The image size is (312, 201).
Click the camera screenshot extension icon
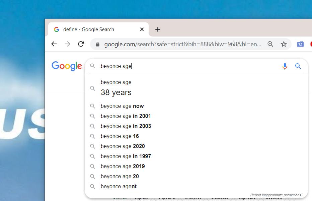point(300,44)
